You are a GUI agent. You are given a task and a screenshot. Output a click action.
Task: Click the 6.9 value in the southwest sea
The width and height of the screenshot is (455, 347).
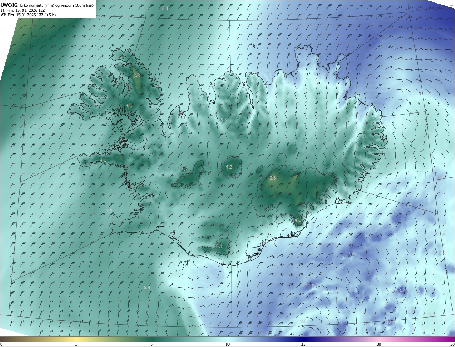pyautogui.click(x=147, y=287)
